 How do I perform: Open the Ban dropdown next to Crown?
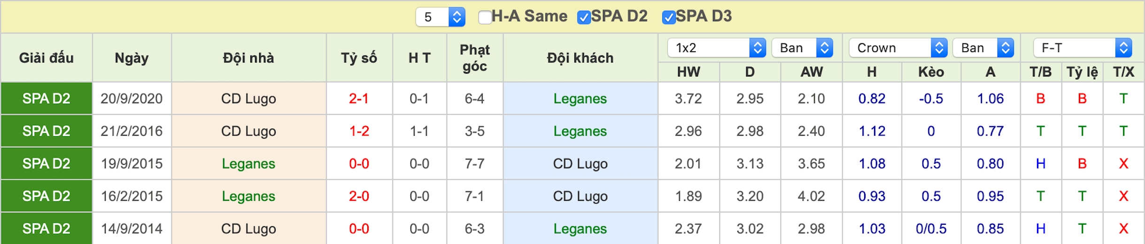pyautogui.click(x=983, y=48)
